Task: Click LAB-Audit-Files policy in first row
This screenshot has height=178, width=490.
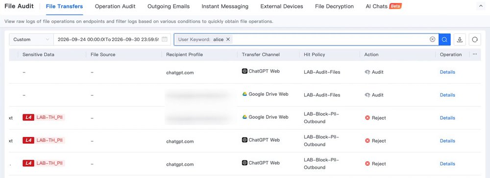Action: [x=322, y=72]
